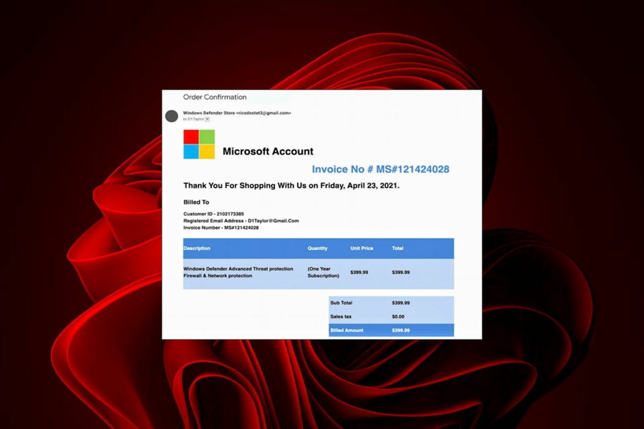The image size is (644, 429).
Task: Click the Thank You For Shopping line
Action: coord(291,186)
